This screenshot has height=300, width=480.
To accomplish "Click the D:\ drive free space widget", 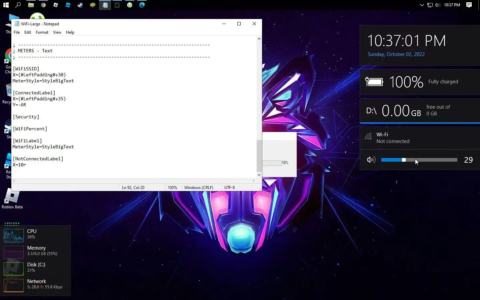I will point(420,111).
